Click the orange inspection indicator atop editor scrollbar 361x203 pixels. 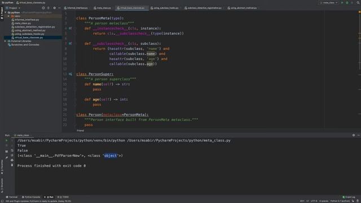[x=359, y=12]
